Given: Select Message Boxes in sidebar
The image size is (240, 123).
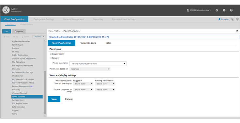Looking at the screenshot, I should 18,100.
